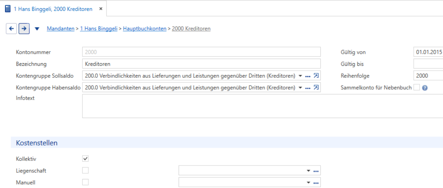The image size is (443, 188).
Task: Open the ellipsis lookup for Kontengruppe Sollsaldo
Action: click(308, 76)
